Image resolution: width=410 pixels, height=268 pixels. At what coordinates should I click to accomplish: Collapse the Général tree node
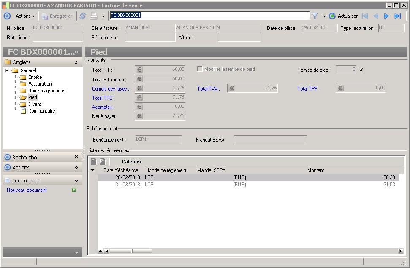point(8,70)
